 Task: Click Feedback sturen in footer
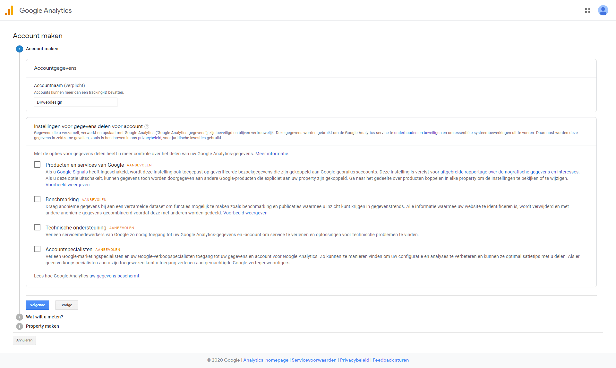(391, 360)
